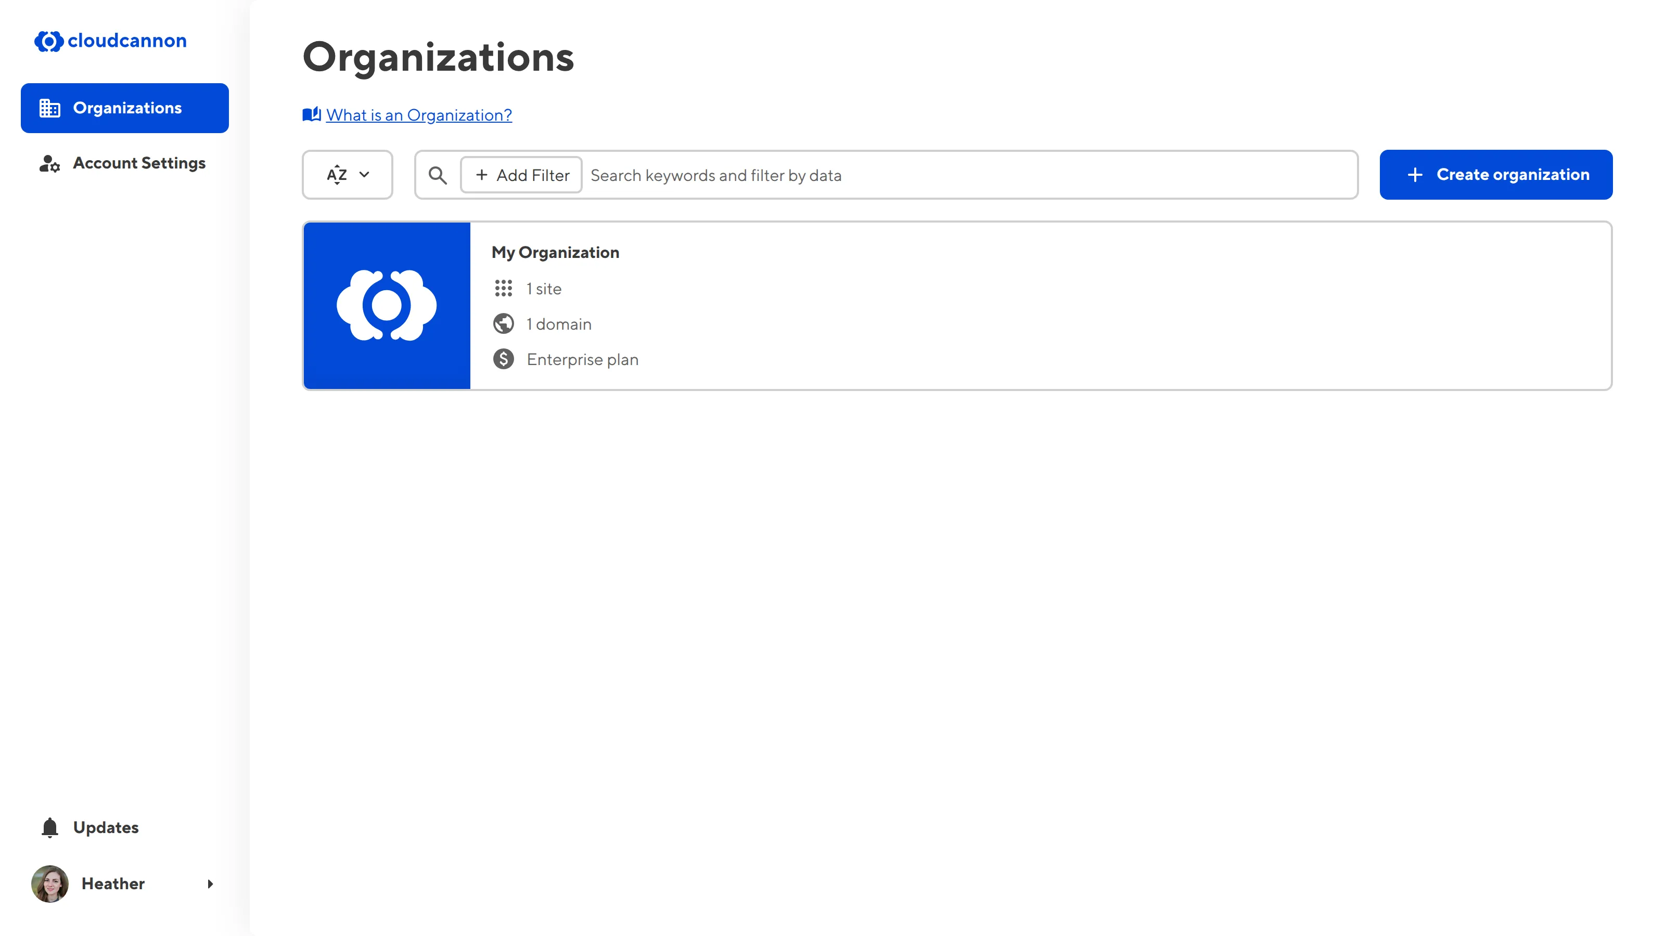Click the Add Filter button
The width and height of the screenshot is (1665, 936).
521,174
